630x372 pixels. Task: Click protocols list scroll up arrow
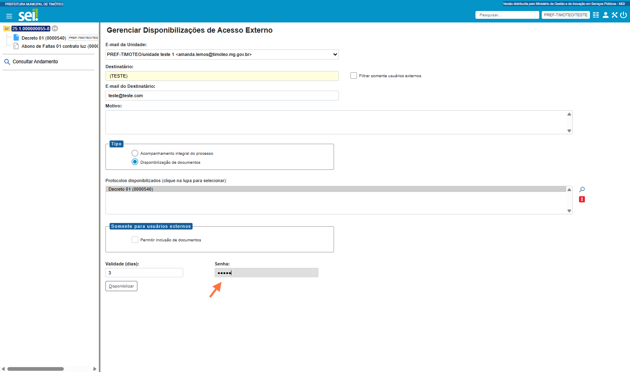point(569,189)
